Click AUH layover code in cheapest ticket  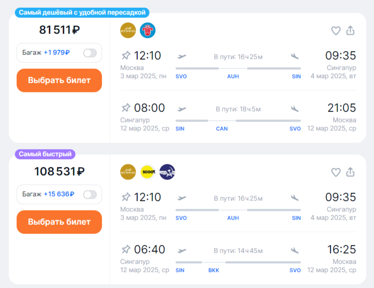(233, 76)
